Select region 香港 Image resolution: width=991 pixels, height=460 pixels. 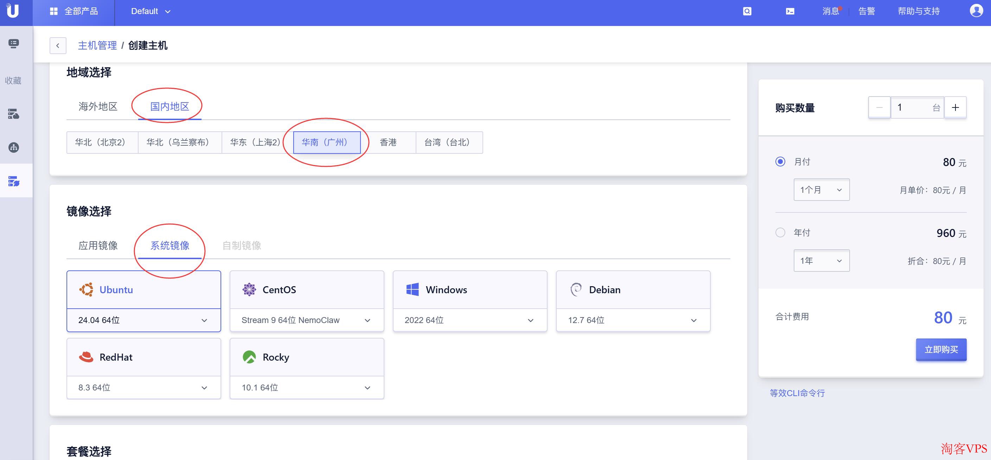[388, 143]
